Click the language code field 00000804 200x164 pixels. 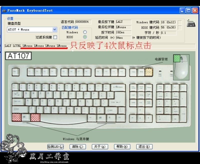(83, 22)
